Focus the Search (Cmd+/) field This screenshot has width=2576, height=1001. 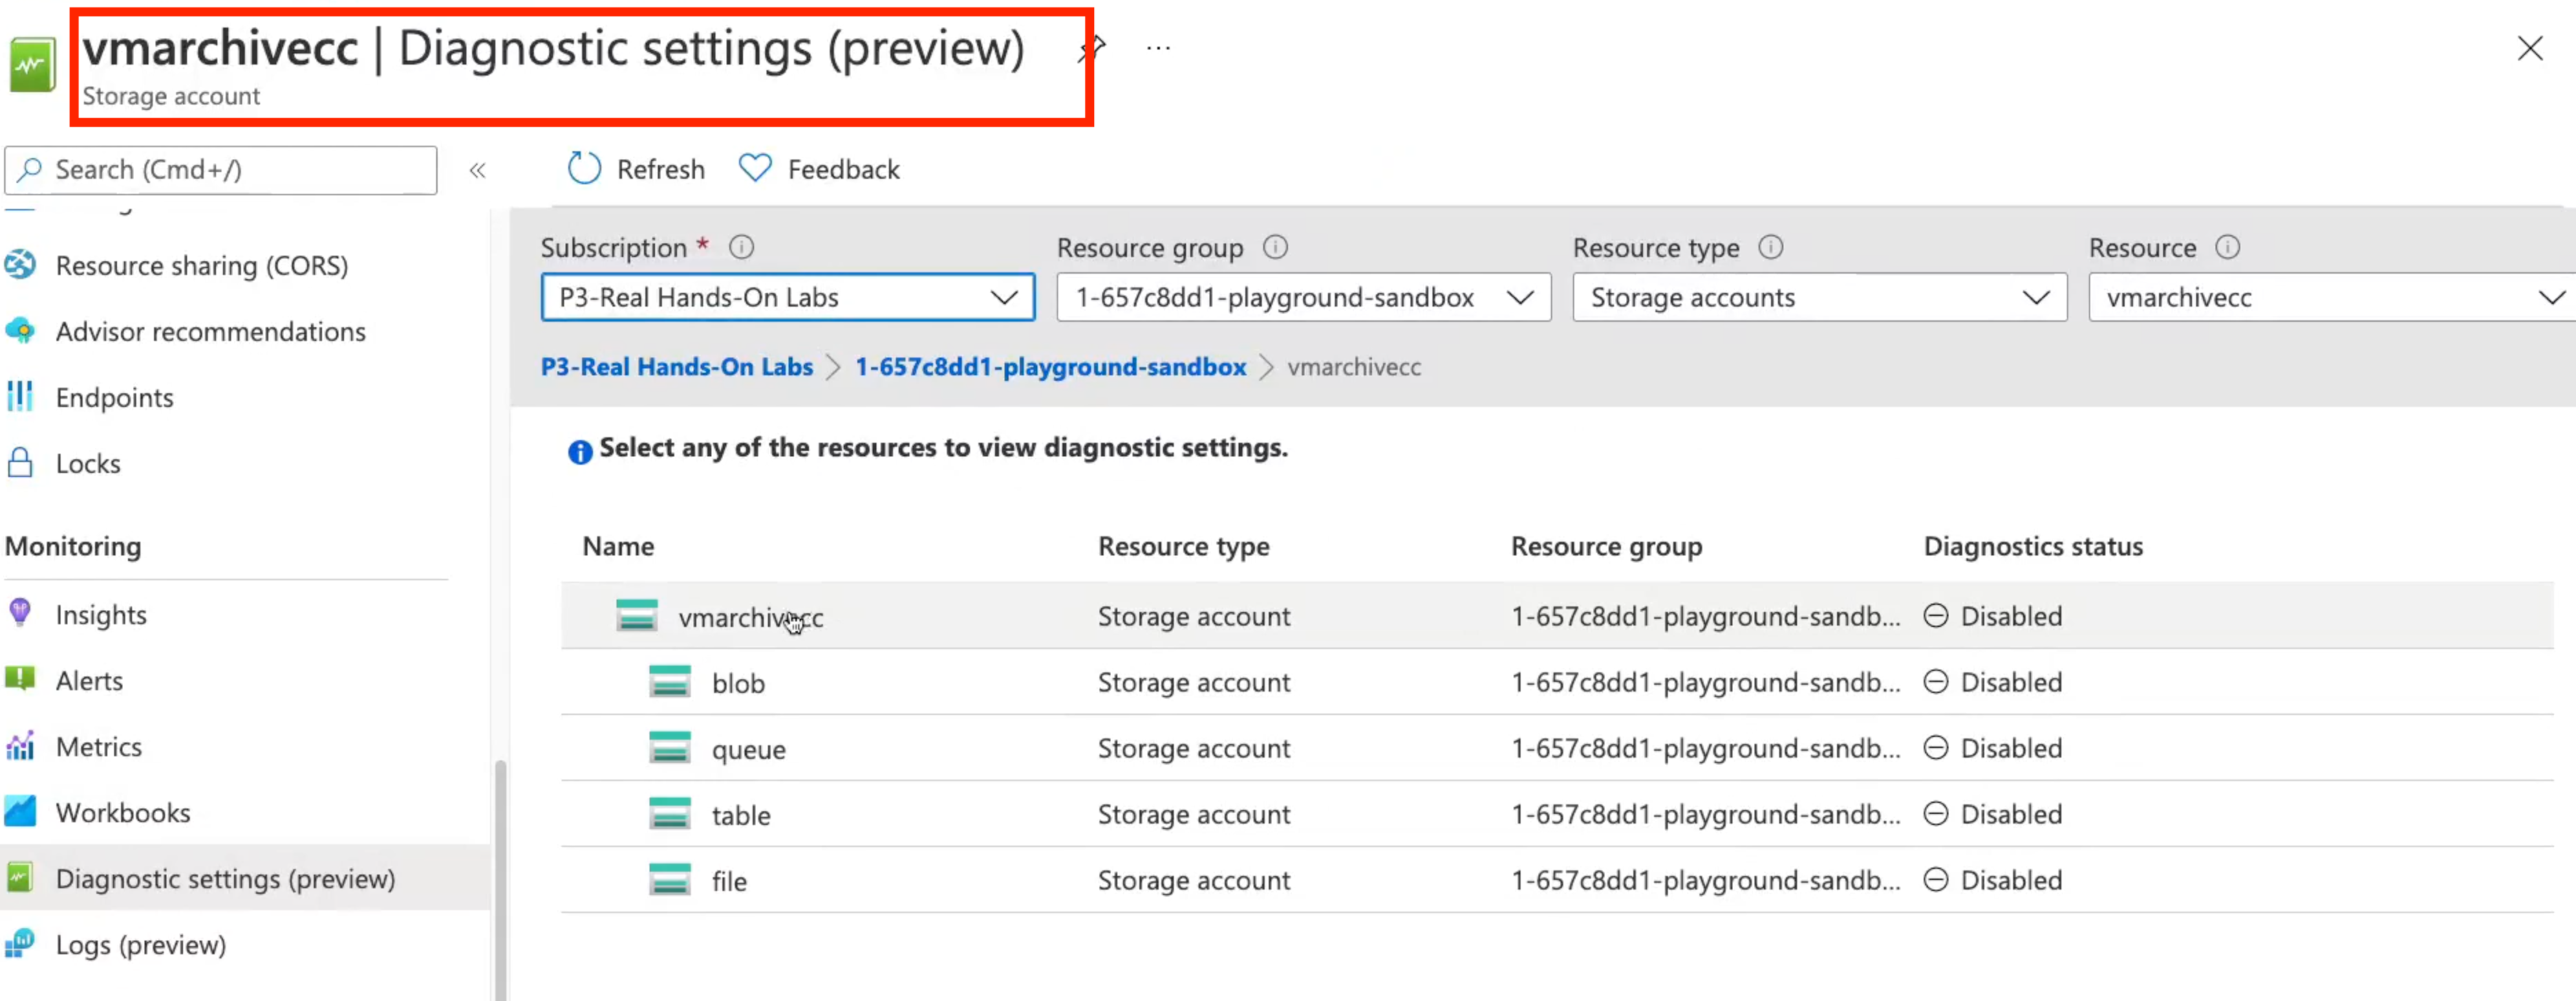pyautogui.click(x=221, y=170)
